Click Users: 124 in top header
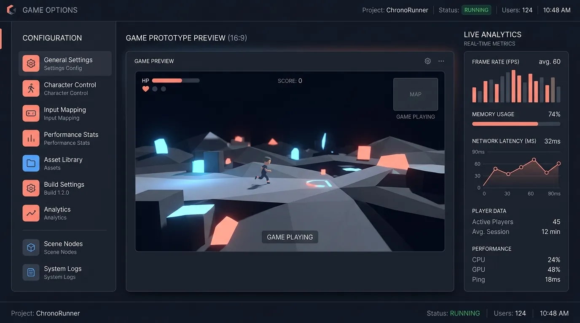Screen dimensions: 580x323 [x=517, y=10]
